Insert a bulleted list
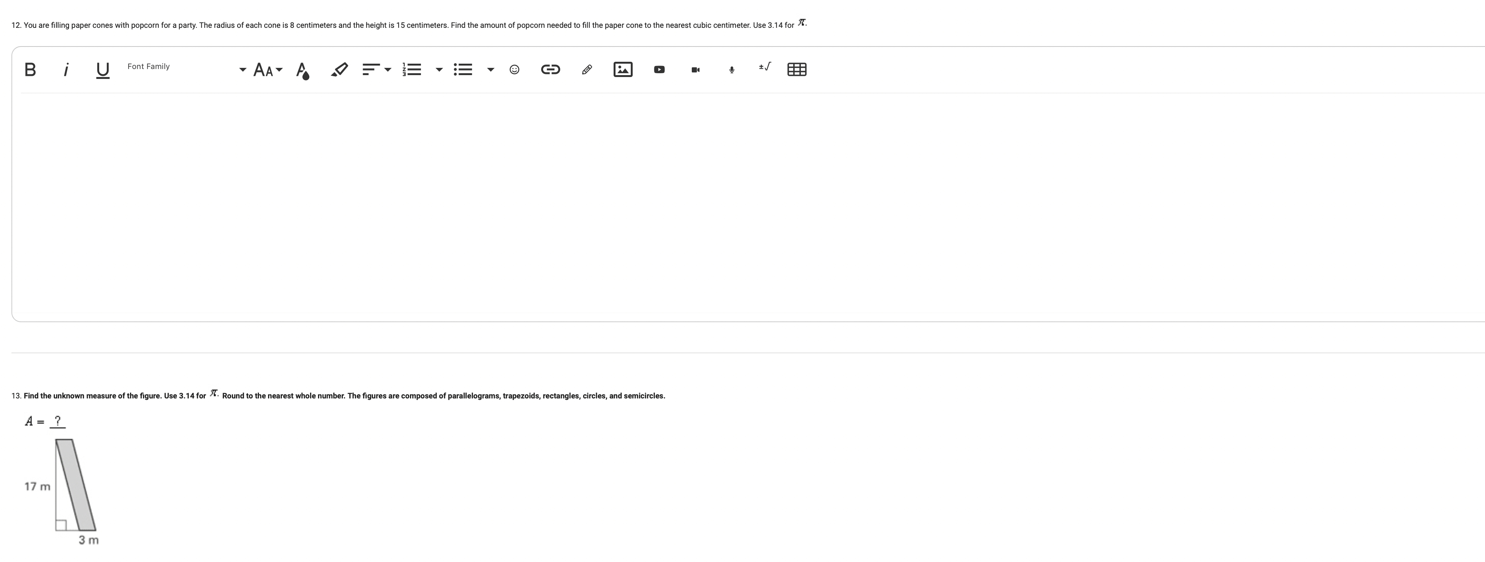This screenshot has width=1485, height=562. [463, 70]
